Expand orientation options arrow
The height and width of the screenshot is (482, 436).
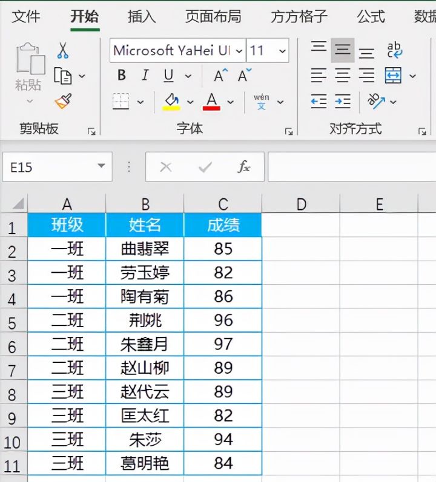point(393,102)
